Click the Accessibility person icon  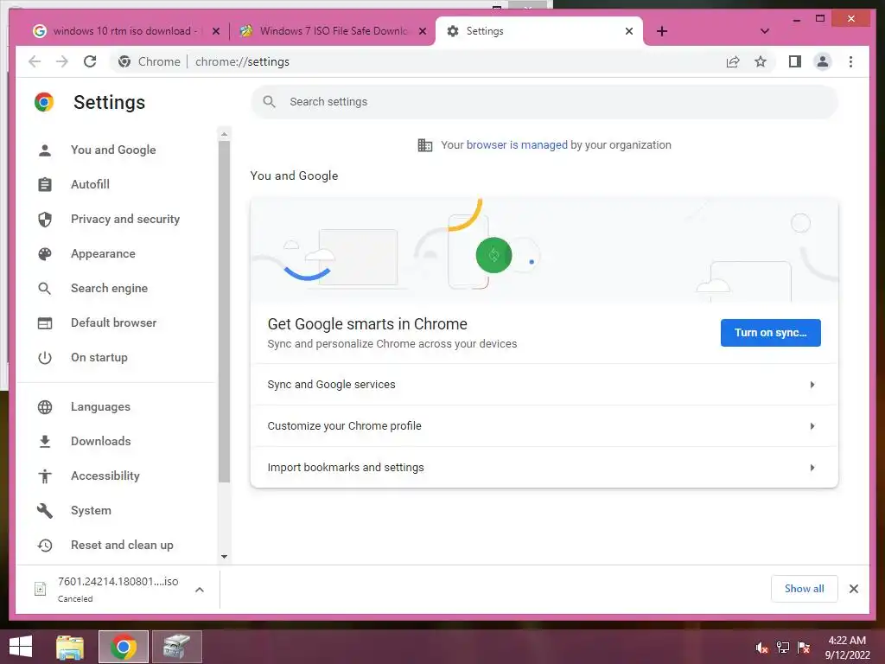point(45,476)
